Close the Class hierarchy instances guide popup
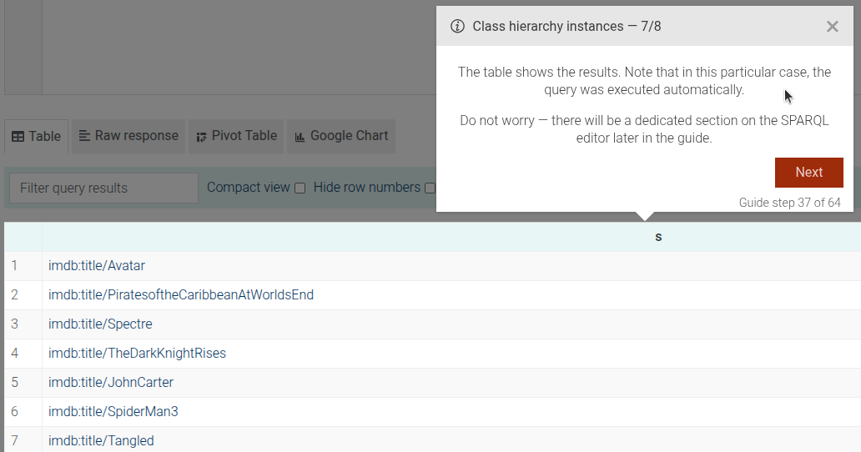 pyautogui.click(x=832, y=27)
